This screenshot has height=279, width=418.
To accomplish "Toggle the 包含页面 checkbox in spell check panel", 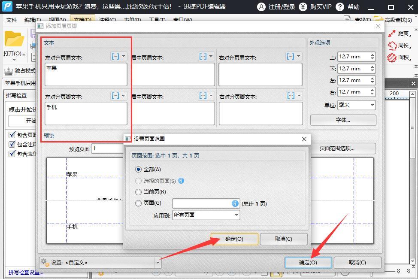I will (12, 135).
